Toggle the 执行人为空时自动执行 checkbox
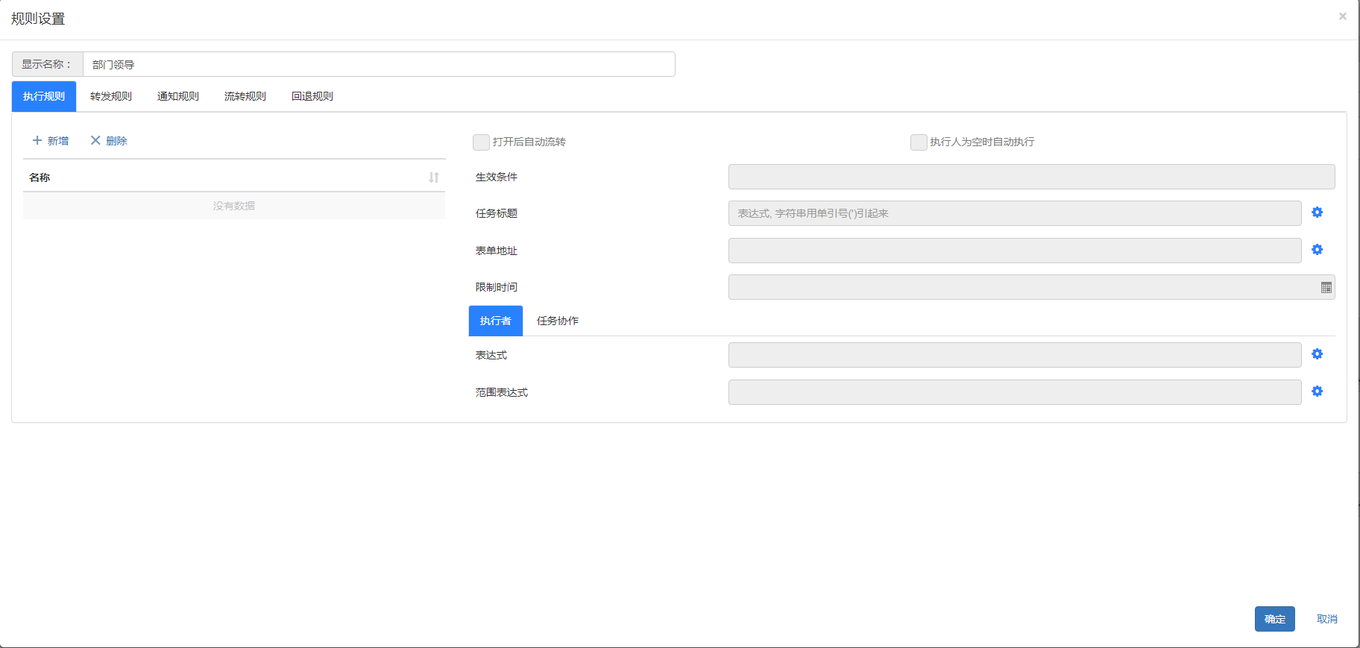Screen dimensions: 1360x648 point(919,142)
